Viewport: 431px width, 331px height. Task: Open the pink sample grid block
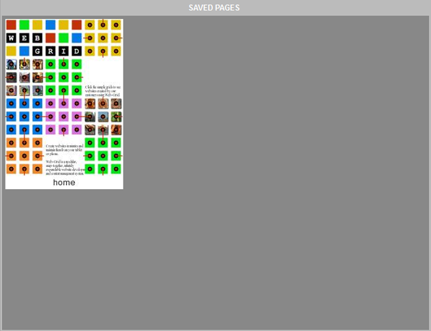click(64, 117)
